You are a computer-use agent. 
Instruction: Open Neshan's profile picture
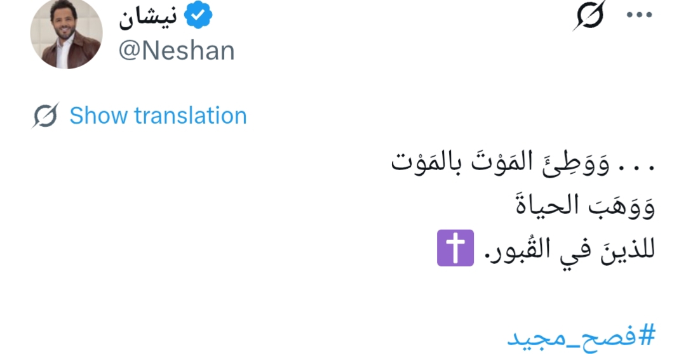tap(66, 33)
